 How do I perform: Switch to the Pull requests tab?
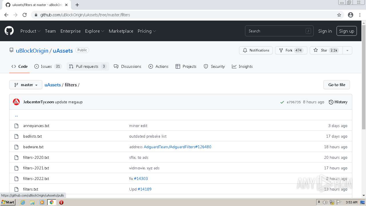tap(88, 66)
